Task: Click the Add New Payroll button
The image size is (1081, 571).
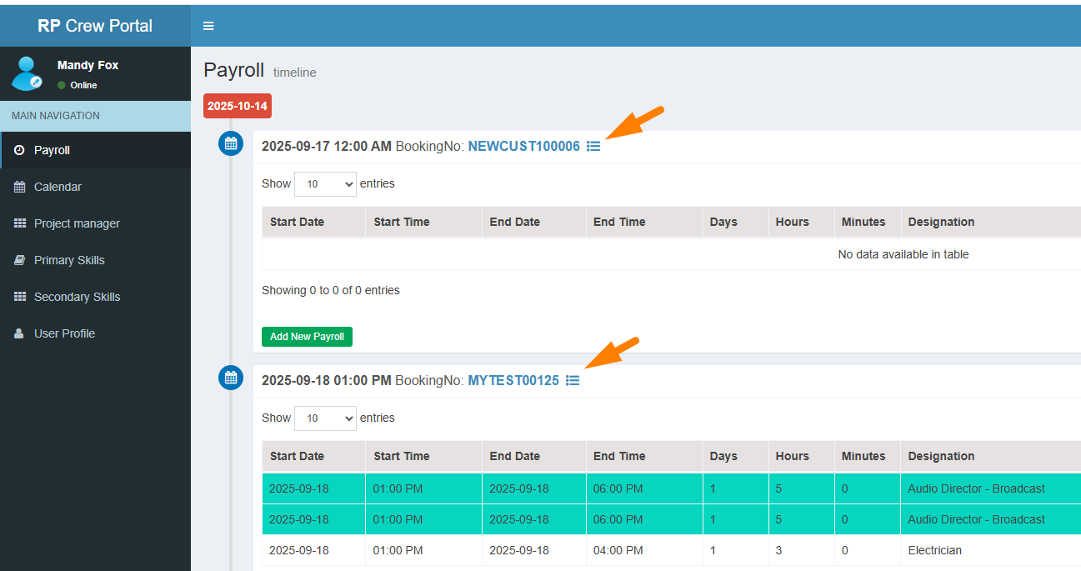Action: pyautogui.click(x=307, y=337)
